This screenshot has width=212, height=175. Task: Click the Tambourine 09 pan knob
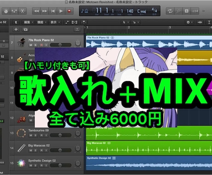point(78,134)
